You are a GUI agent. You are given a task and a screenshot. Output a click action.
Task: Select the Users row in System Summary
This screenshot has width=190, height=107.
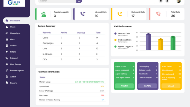click(72, 38)
